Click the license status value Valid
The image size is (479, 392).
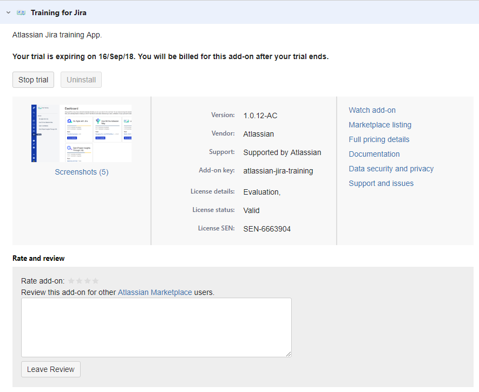pos(251,210)
